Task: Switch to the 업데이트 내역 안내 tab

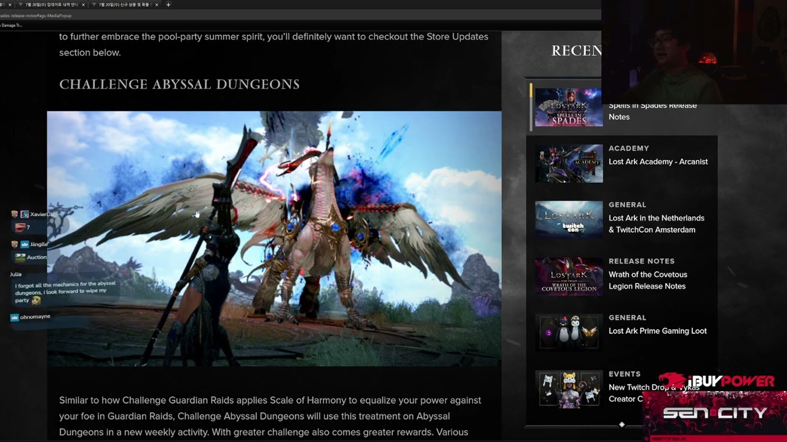Action: coord(52,4)
